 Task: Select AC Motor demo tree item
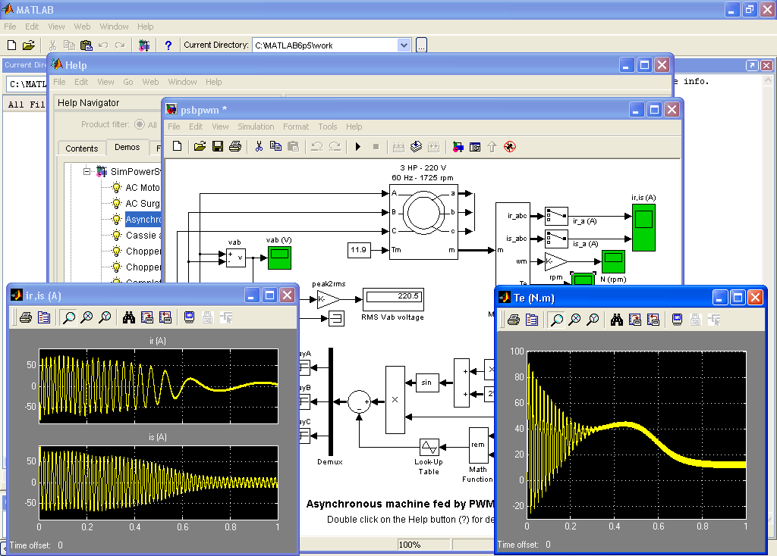[143, 187]
